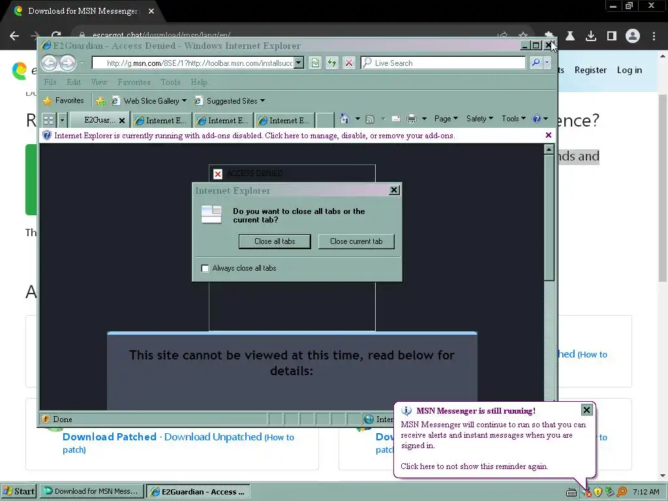Click the IE vertical scrollbar up arrow
This screenshot has width=668, height=501.
click(x=549, y=149)
